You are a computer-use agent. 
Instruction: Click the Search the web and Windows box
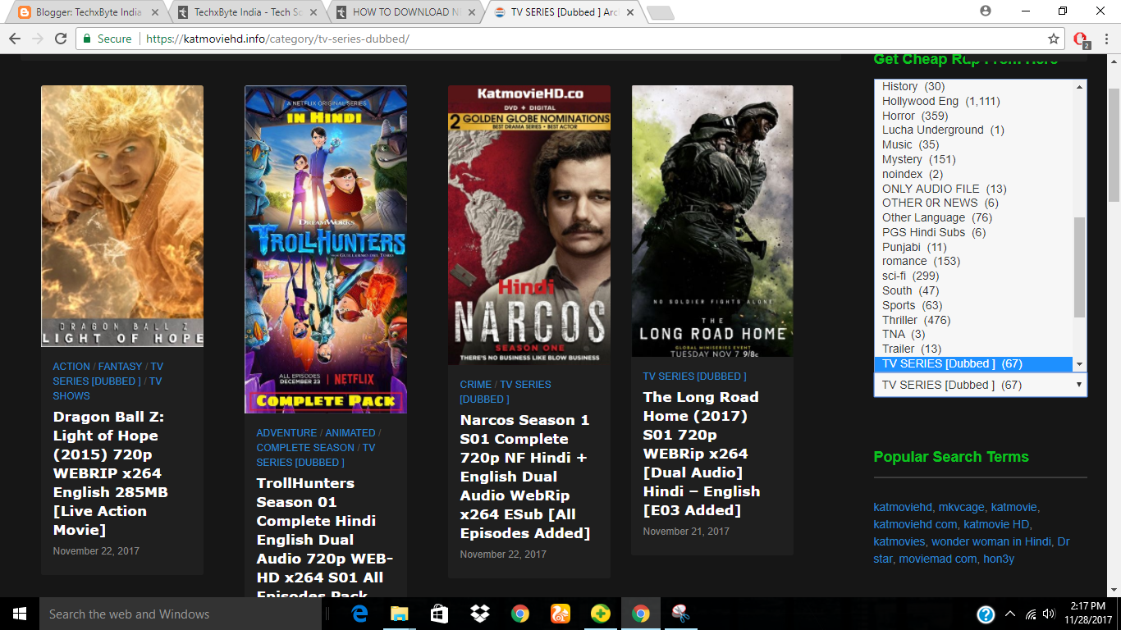(x=181, y=614)
